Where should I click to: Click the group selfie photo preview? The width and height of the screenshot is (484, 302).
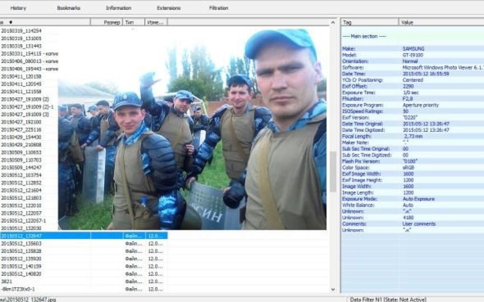(x=192, y=129)
